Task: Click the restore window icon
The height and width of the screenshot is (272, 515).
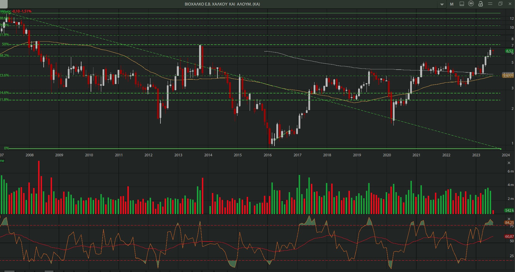Action: pos(500,4)
